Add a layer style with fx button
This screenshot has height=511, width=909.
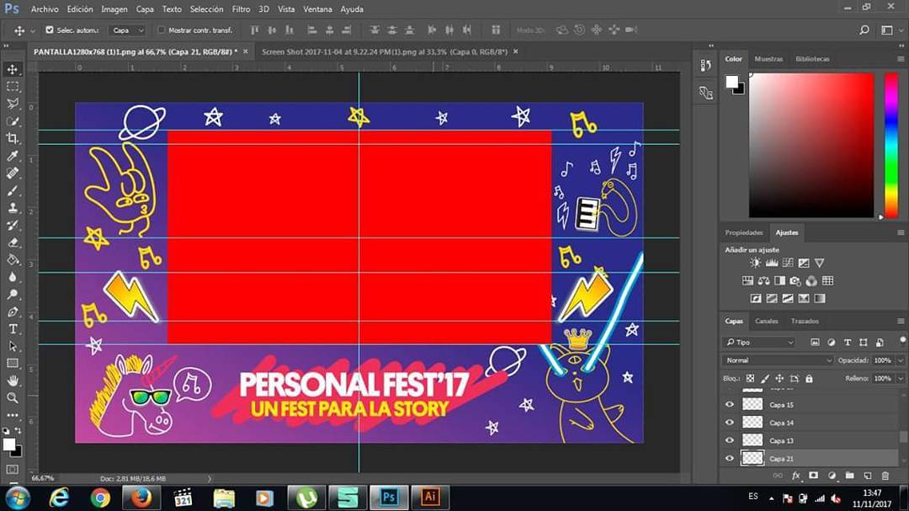tap(796, 476)
